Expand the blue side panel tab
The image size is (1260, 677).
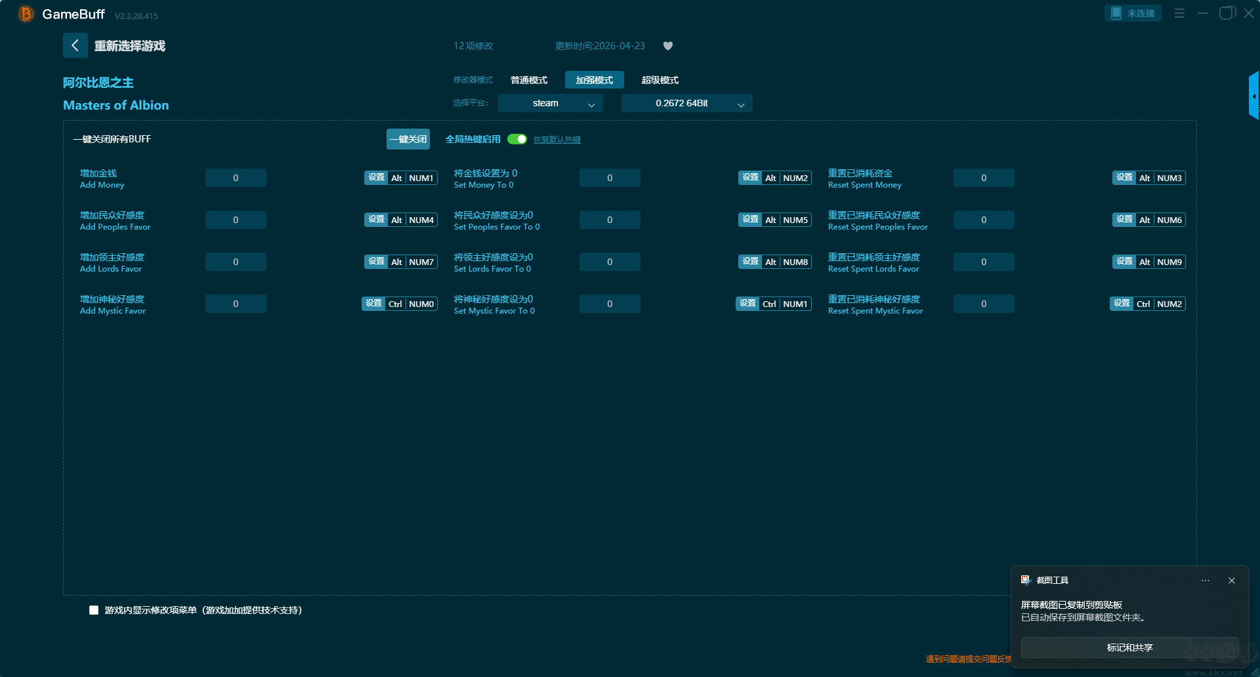click(x=1254, y=96)
